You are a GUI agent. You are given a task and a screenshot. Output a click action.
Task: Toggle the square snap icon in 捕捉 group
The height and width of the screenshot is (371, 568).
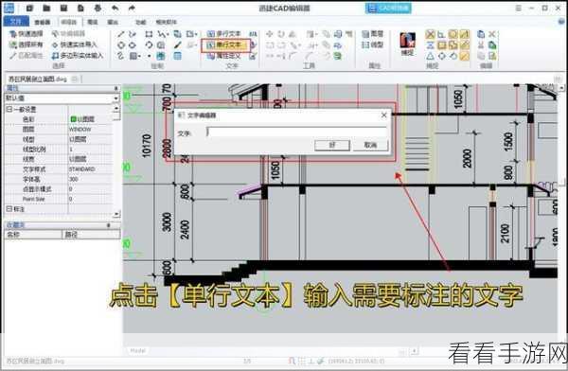click(441, 44)
